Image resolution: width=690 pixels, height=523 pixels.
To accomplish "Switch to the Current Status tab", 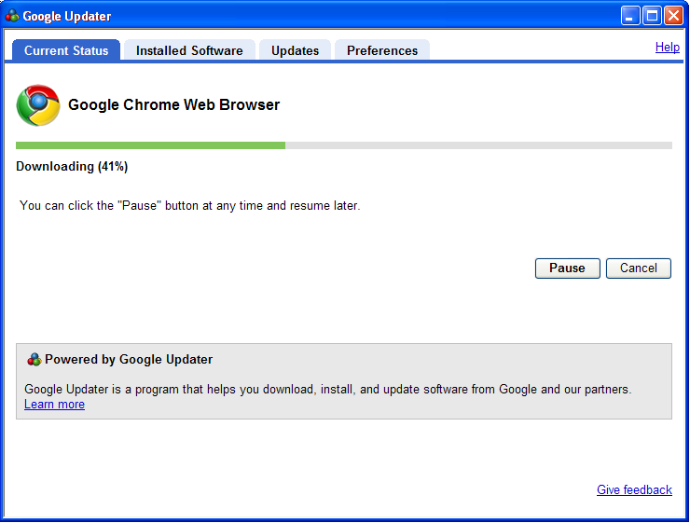I will [x=66, y=50].
